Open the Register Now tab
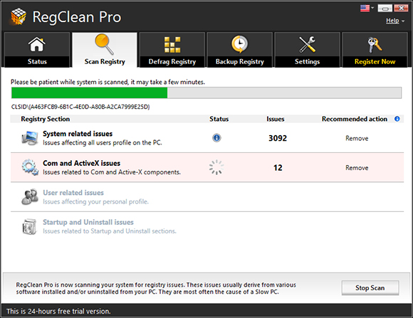Image resolution: width=413 pixels, height=318 pixels. point(375,50)
